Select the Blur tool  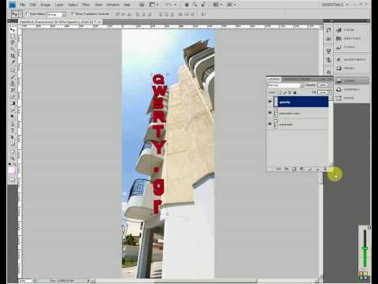pos(13,110)
